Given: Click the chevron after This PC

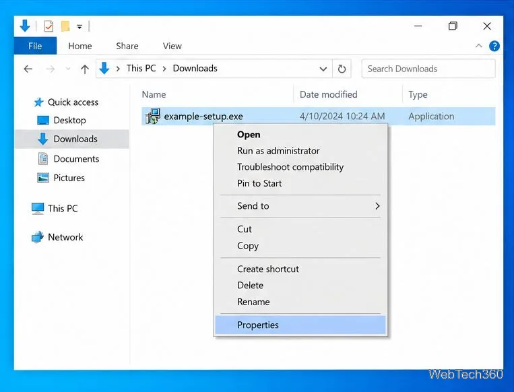Looking at the screenshot, I should (x=164, y=69).
